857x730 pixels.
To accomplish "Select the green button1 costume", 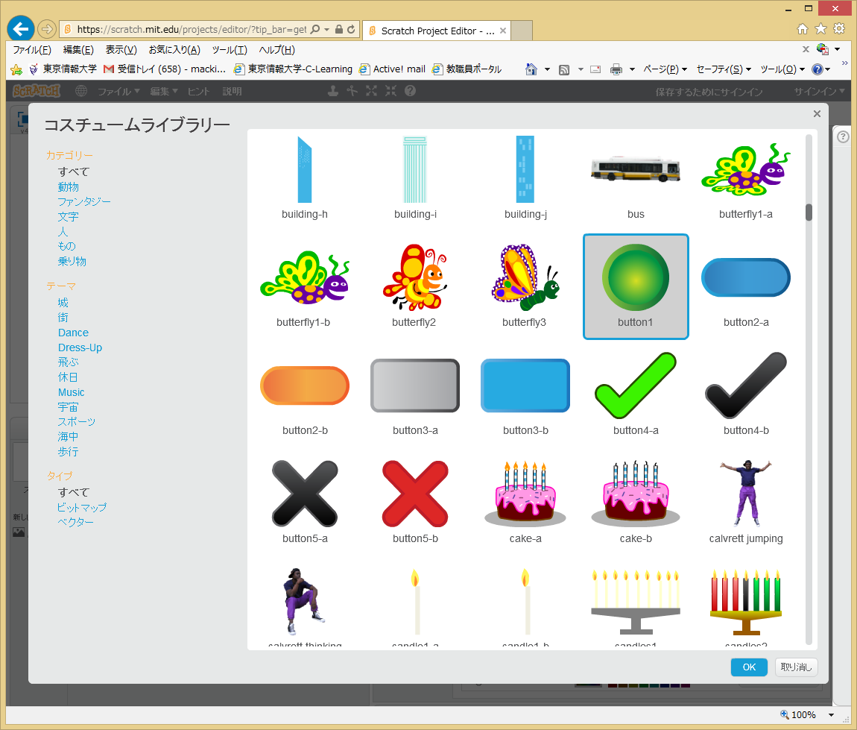I will 636,286.
